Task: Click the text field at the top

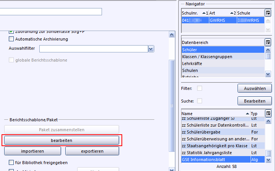Action: 51,11
